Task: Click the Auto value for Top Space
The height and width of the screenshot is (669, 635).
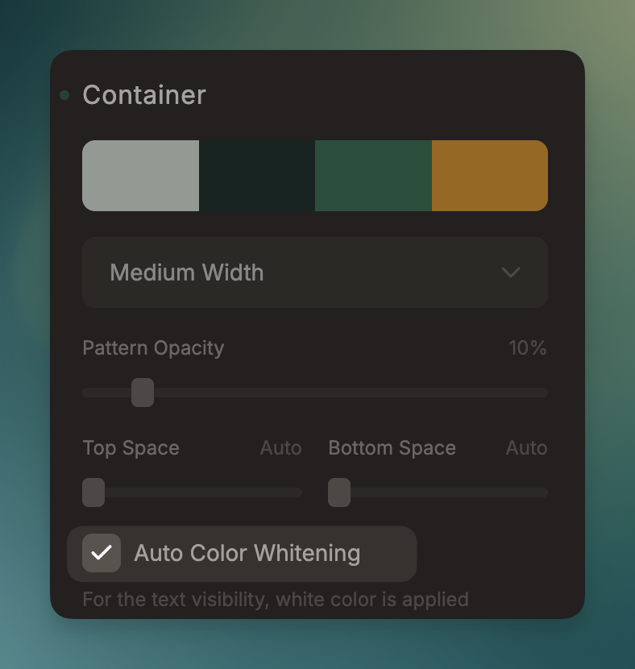Action: click(280, 448)
